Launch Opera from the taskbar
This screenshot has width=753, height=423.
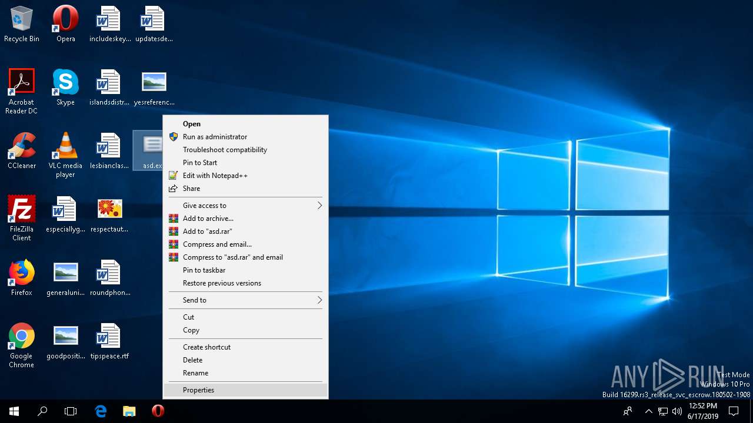(x=158, y=411)
